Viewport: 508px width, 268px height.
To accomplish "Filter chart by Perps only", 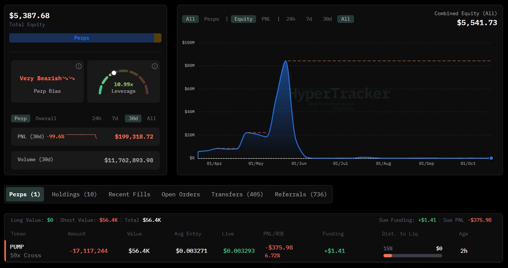I will (x=212, y=19).
